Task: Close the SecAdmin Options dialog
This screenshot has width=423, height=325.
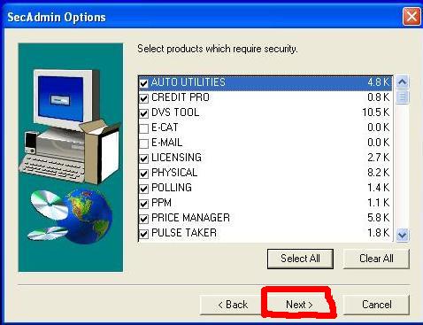Action: (411, 16)
